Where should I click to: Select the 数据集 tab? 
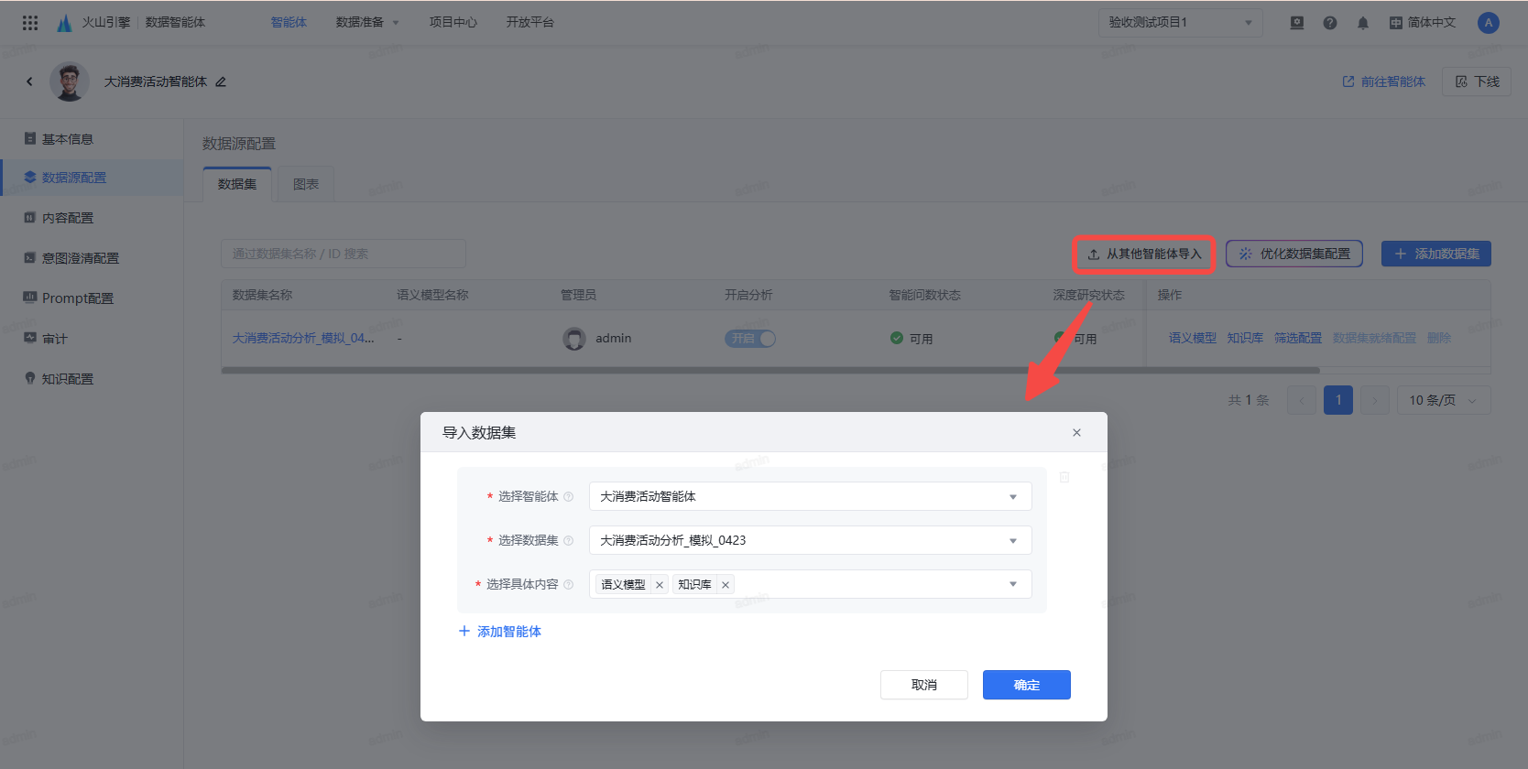pyautogui.click(x=237, y=184)
